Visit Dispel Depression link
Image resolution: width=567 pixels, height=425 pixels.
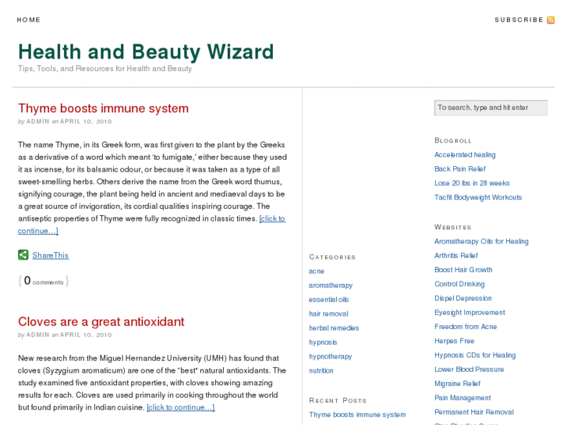tap(462, 298)
